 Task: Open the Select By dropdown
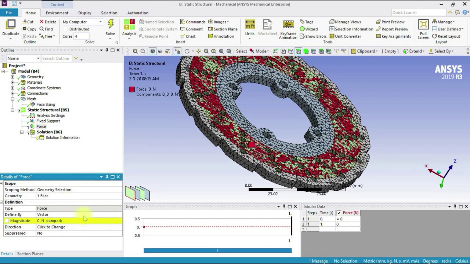tap(441, 51)
